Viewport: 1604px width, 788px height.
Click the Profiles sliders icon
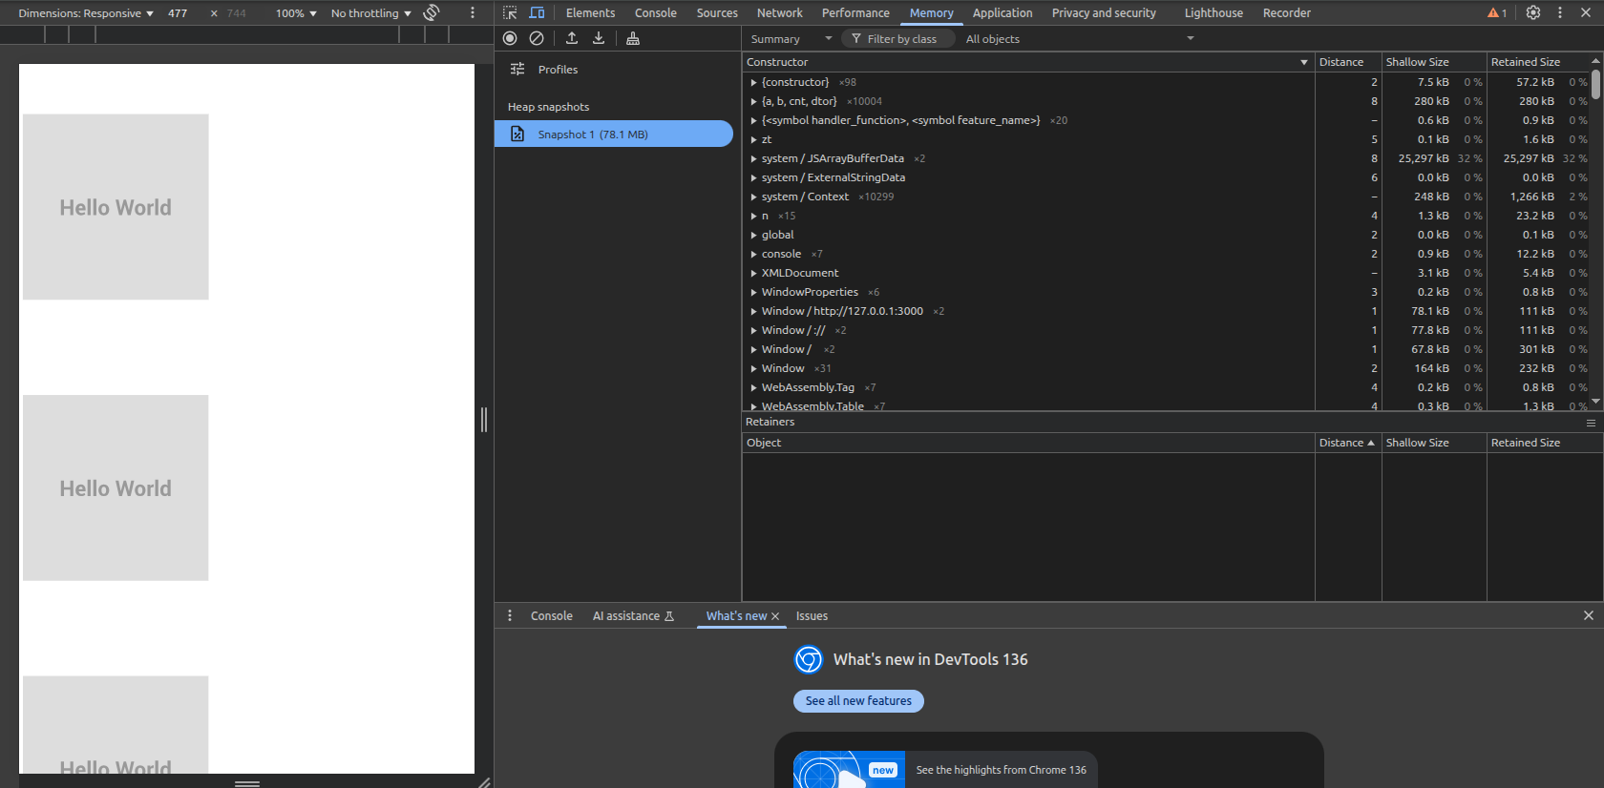pos(517,69)
